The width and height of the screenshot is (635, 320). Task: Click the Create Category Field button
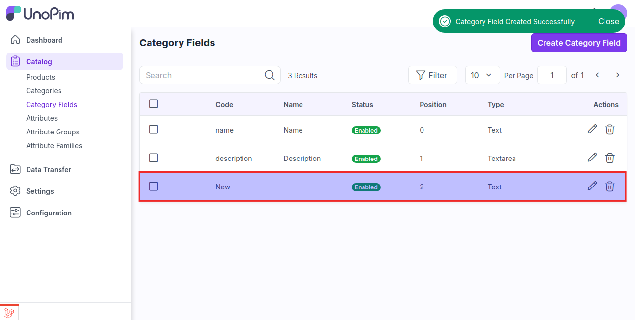pos(578,43)
